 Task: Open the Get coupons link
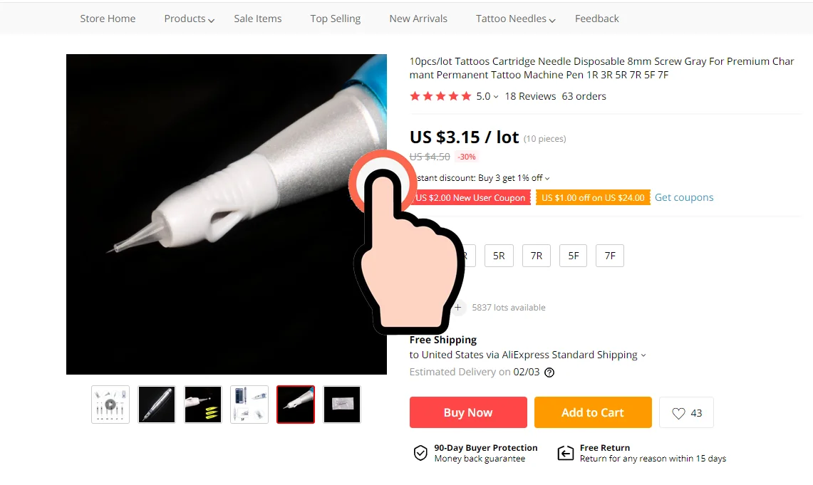684,197
